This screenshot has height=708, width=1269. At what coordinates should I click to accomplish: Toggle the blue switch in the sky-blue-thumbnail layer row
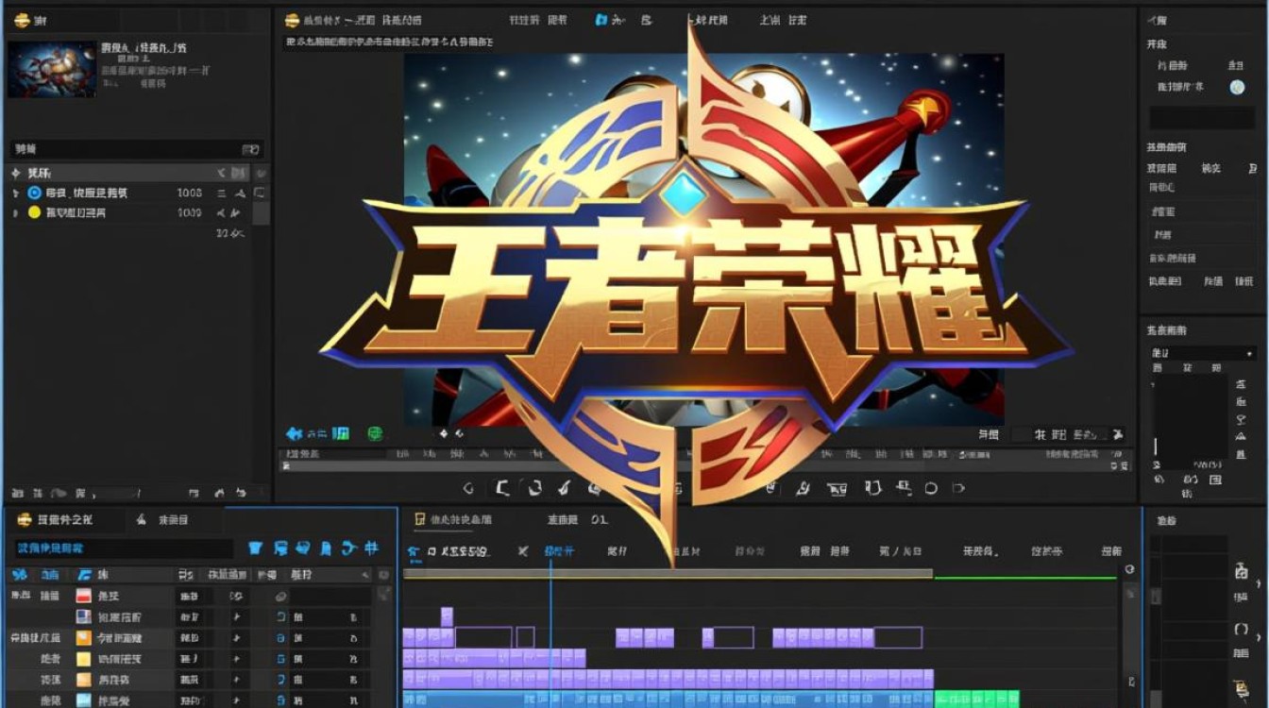[x=280, y=700]
